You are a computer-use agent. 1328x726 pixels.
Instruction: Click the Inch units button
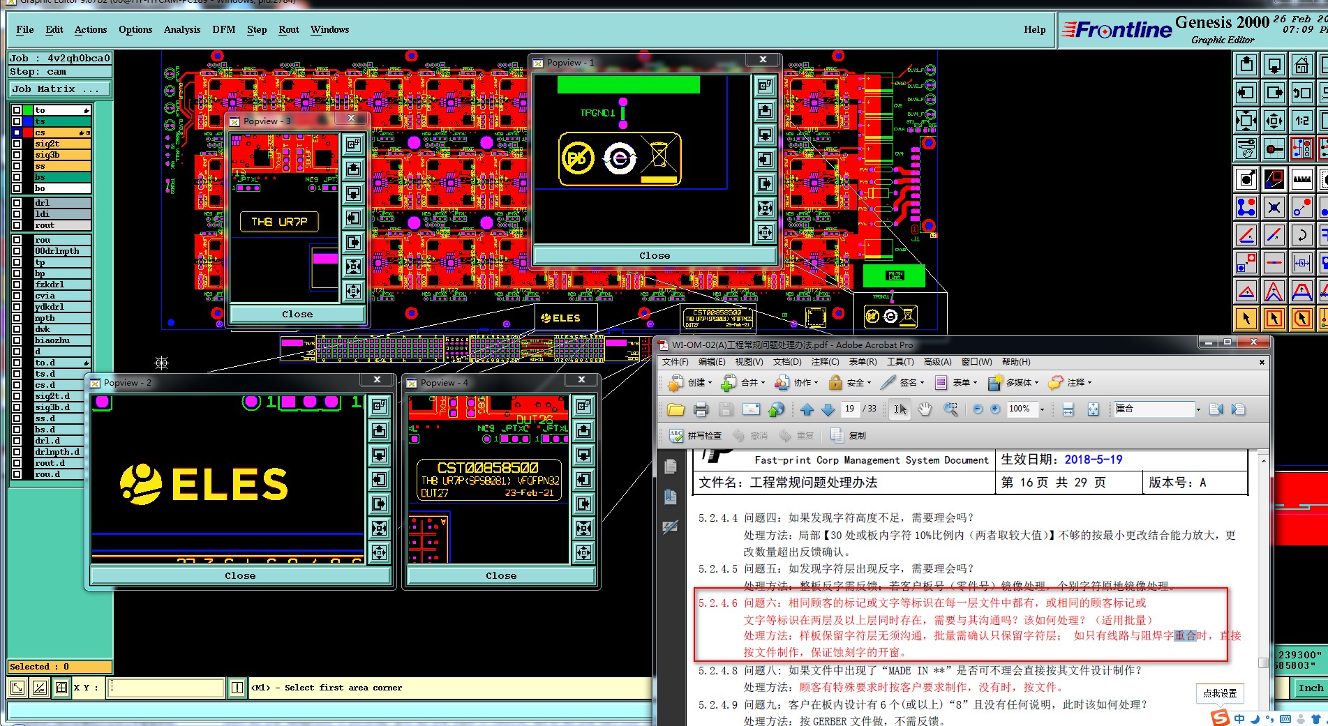click(1311, 688)
